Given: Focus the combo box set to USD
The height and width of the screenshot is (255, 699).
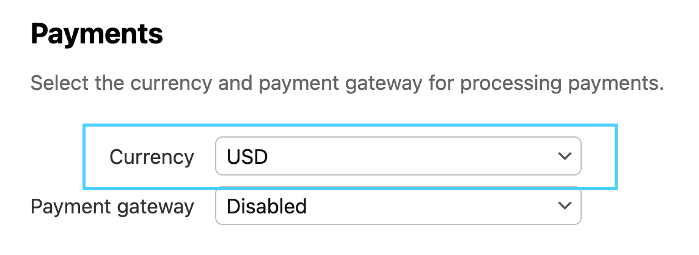Looking at the screenshot, I should coord(398,157).
